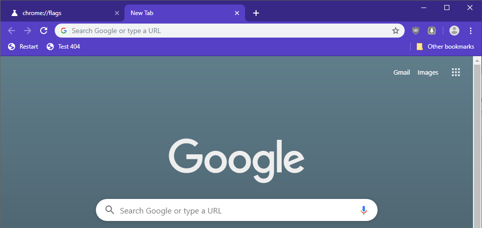This screenshot has width=482, height=228.
Task: Close the New Tab tab
Action: pyautogui.click(x=236, y=13)
